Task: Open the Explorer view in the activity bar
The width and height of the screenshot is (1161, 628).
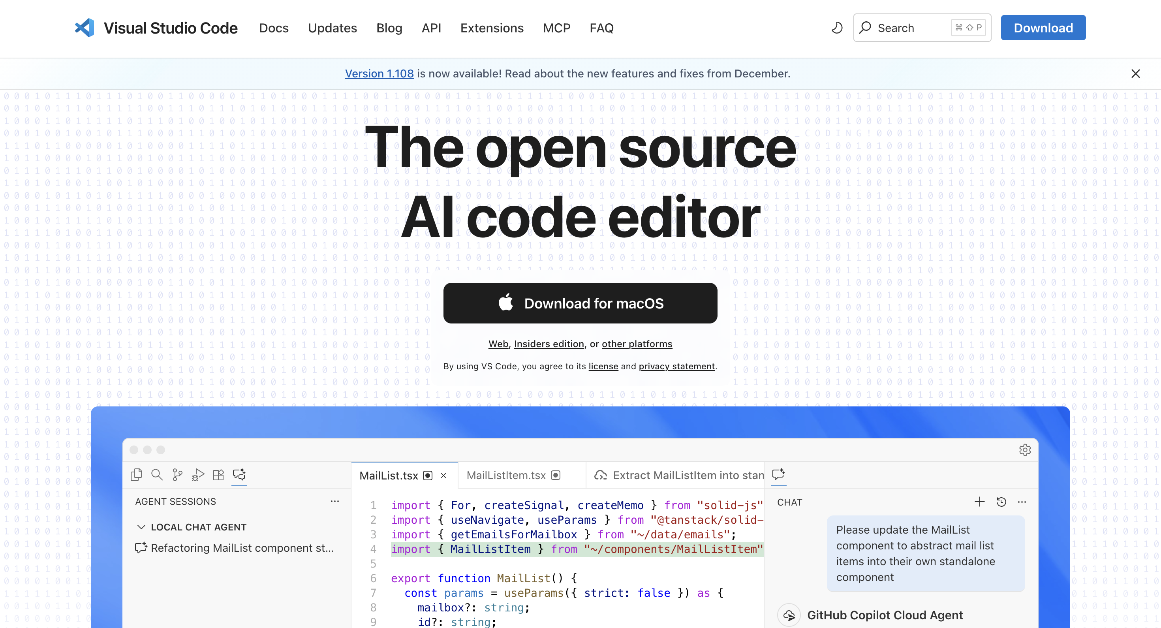Action: pyautogui.click(x=136, y=475)
